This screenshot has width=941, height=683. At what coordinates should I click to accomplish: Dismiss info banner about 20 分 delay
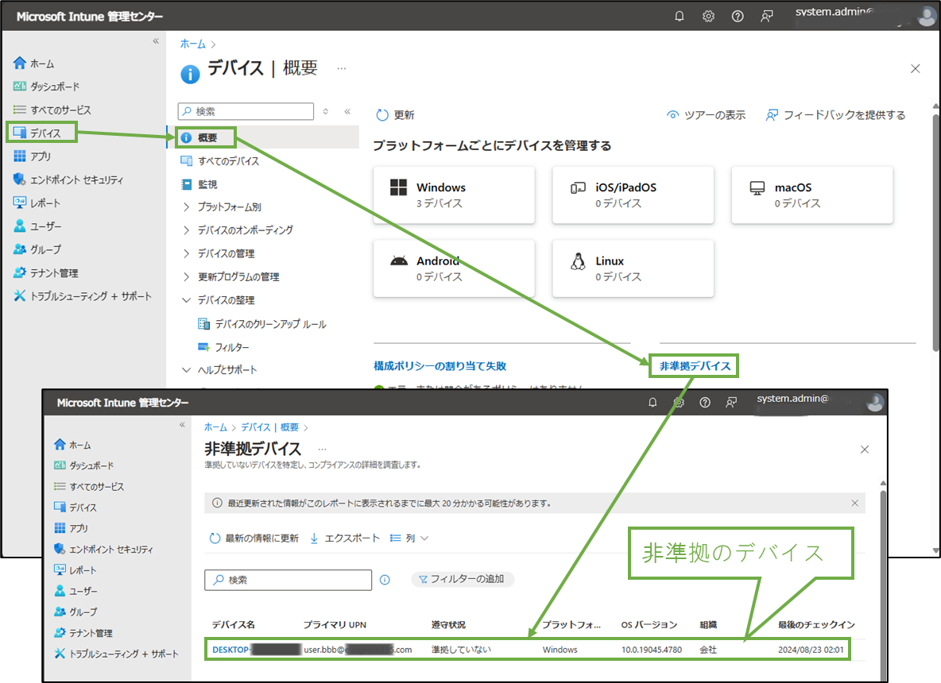point(854,503)
